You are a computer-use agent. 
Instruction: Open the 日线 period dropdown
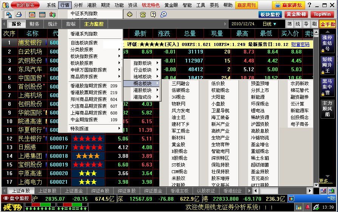coord(269,24)
